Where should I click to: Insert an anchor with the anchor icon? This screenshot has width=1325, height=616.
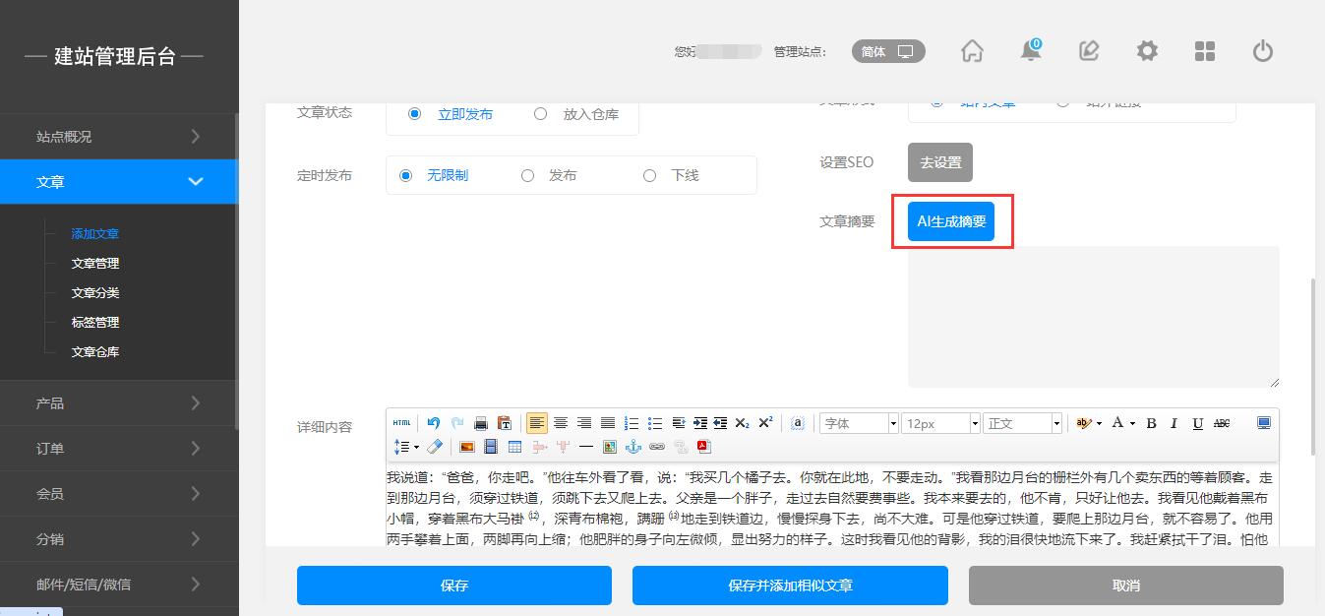[x=633, y=447]
